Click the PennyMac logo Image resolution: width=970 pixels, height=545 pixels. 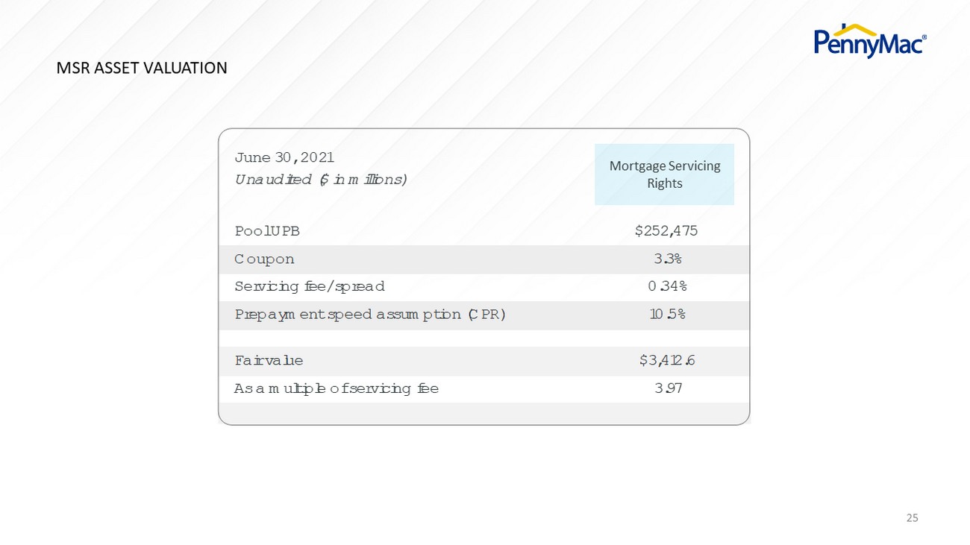871,40
